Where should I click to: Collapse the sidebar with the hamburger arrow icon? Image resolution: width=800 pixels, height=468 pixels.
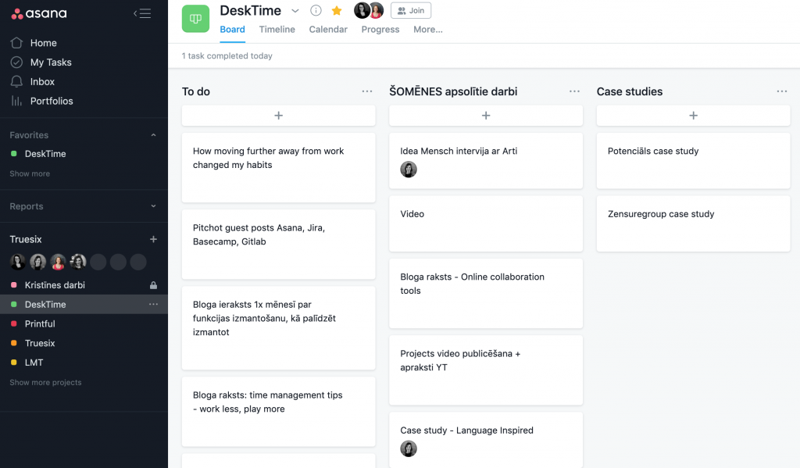pos(142,14)
